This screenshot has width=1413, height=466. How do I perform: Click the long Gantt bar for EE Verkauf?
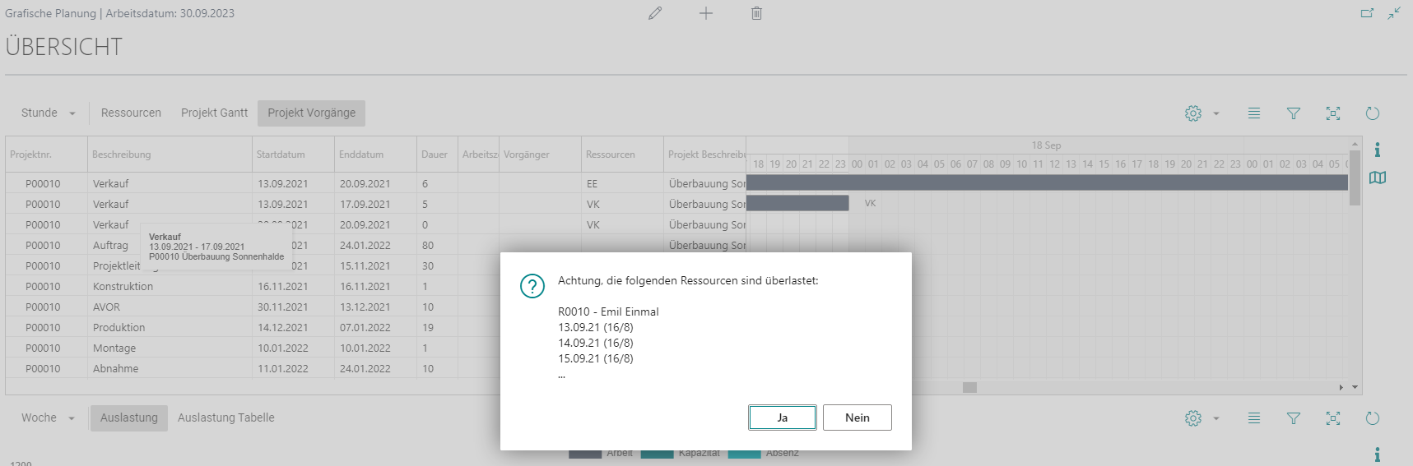[x=1047, y=182]
